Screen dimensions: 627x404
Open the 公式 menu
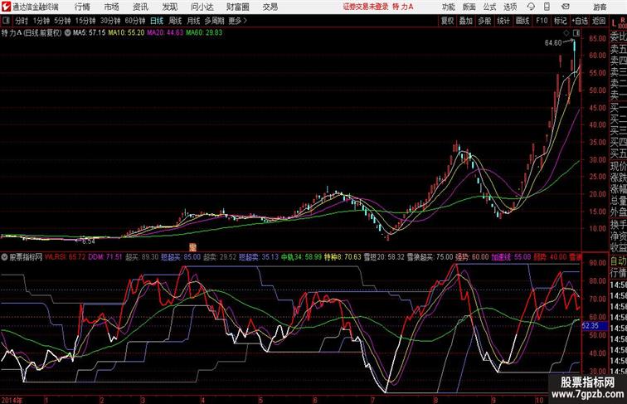point(489,7)
